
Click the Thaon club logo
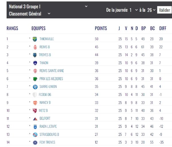[35, 63]
